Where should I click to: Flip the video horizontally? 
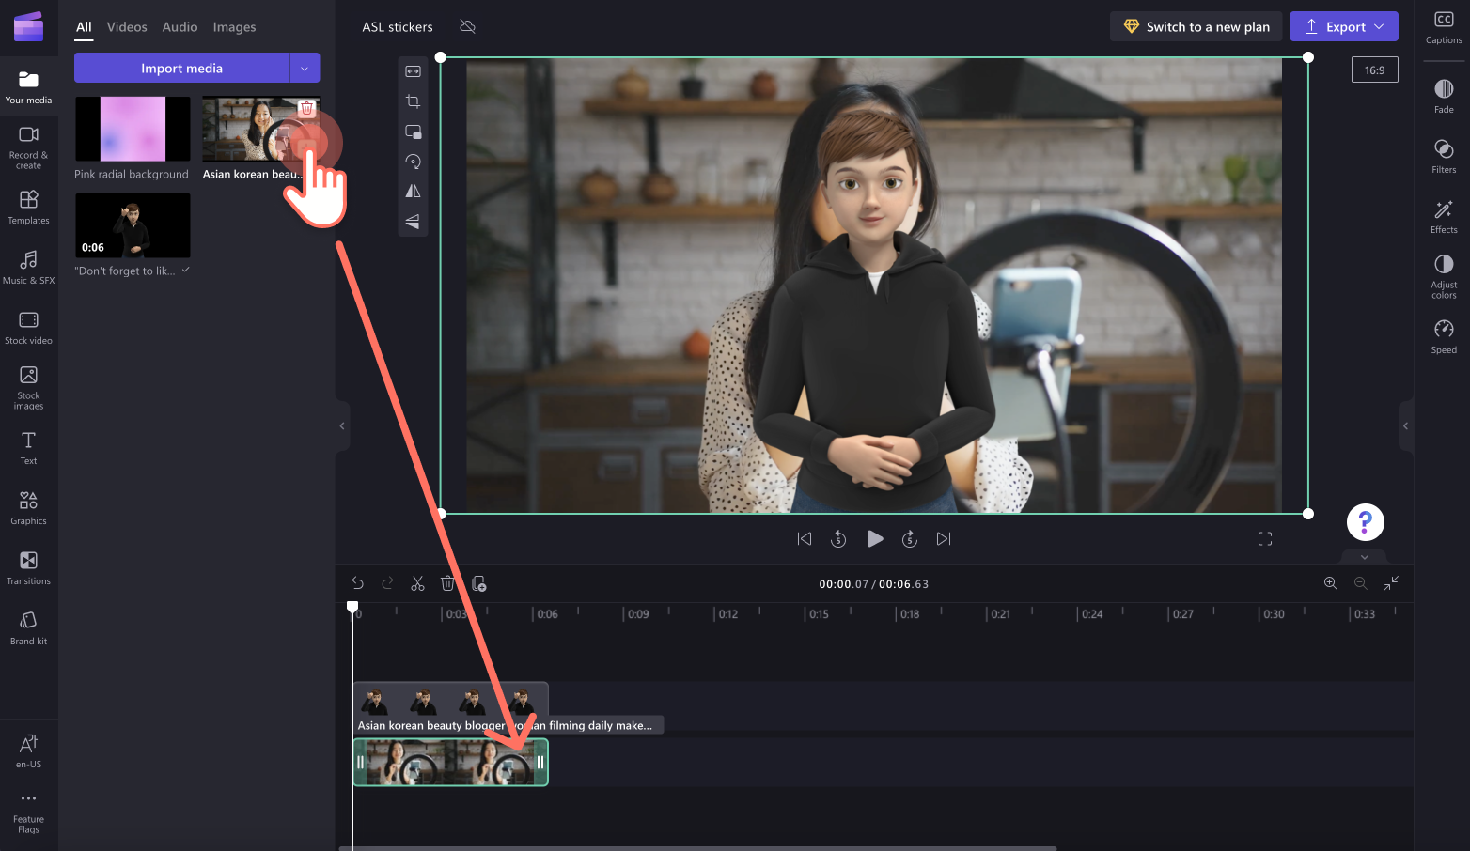pos(414,191)
